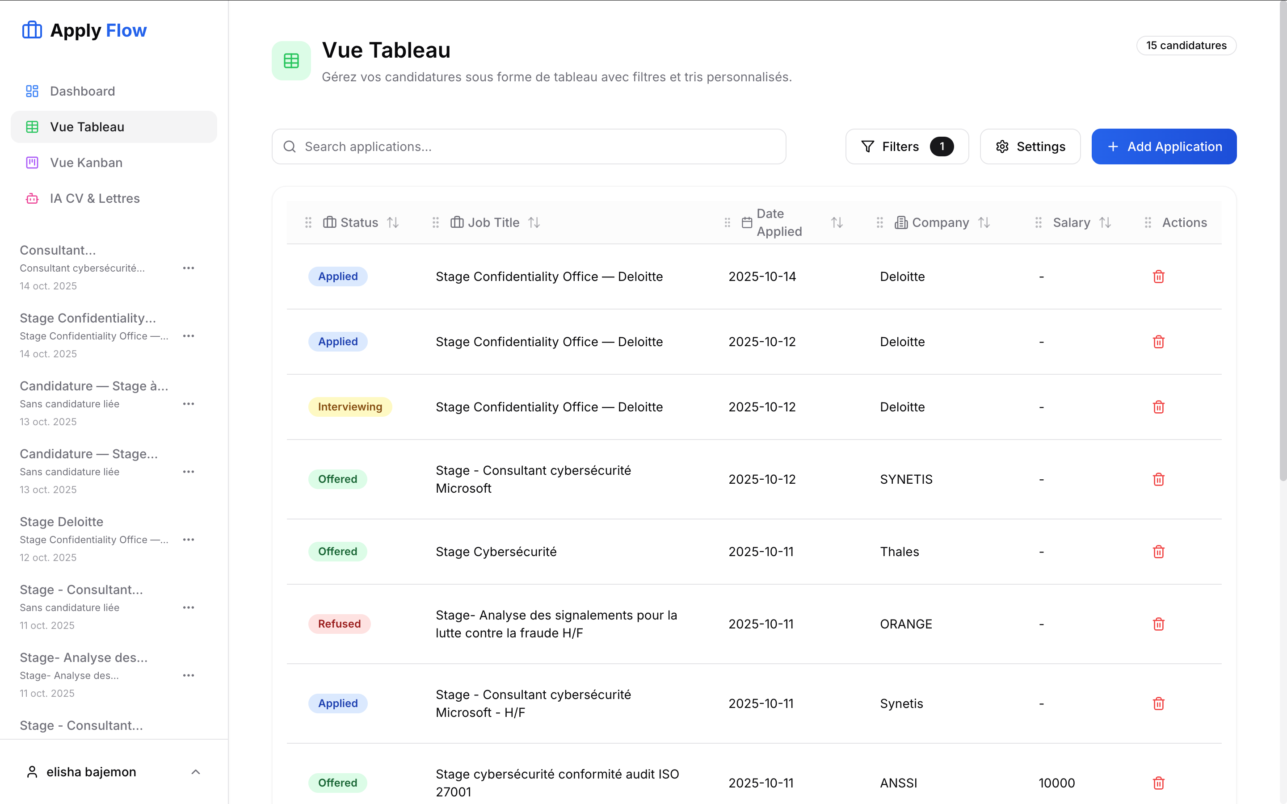Viewport: 1287px width, 804px height.
Task: Toggle sort on Date Applied column
Action: coord(837,222)
